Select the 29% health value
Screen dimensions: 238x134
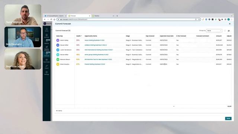[78, 41]
